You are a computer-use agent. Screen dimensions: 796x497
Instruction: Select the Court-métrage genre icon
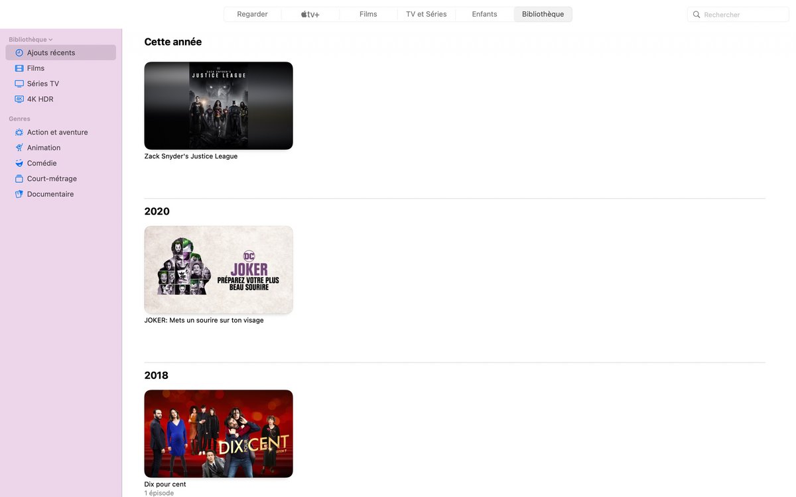coord(19,179)
